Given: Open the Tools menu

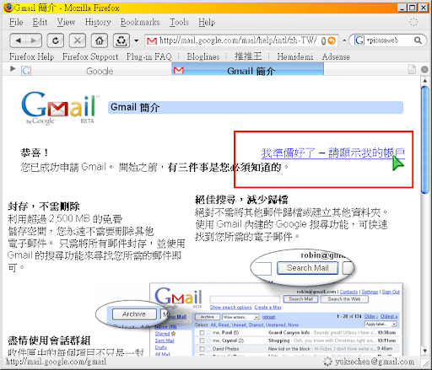Looking at the screenshot, I should (x=179, y=22).
